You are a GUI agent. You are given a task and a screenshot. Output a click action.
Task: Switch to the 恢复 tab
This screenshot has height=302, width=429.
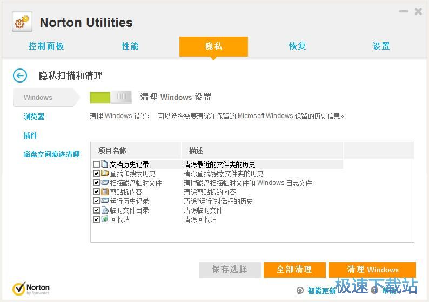(298, 46)
